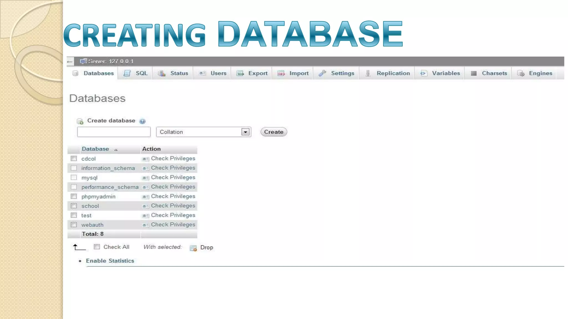Click the Drop icon for selected databases
The image size is (568, 319).
[193, 248]
